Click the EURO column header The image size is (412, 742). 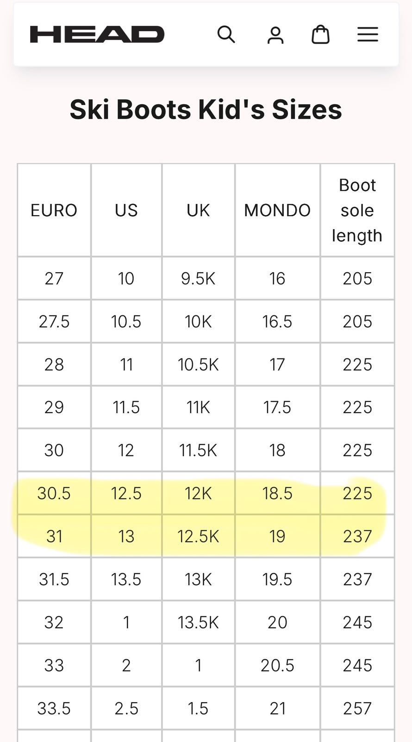(x=54, y=210)
